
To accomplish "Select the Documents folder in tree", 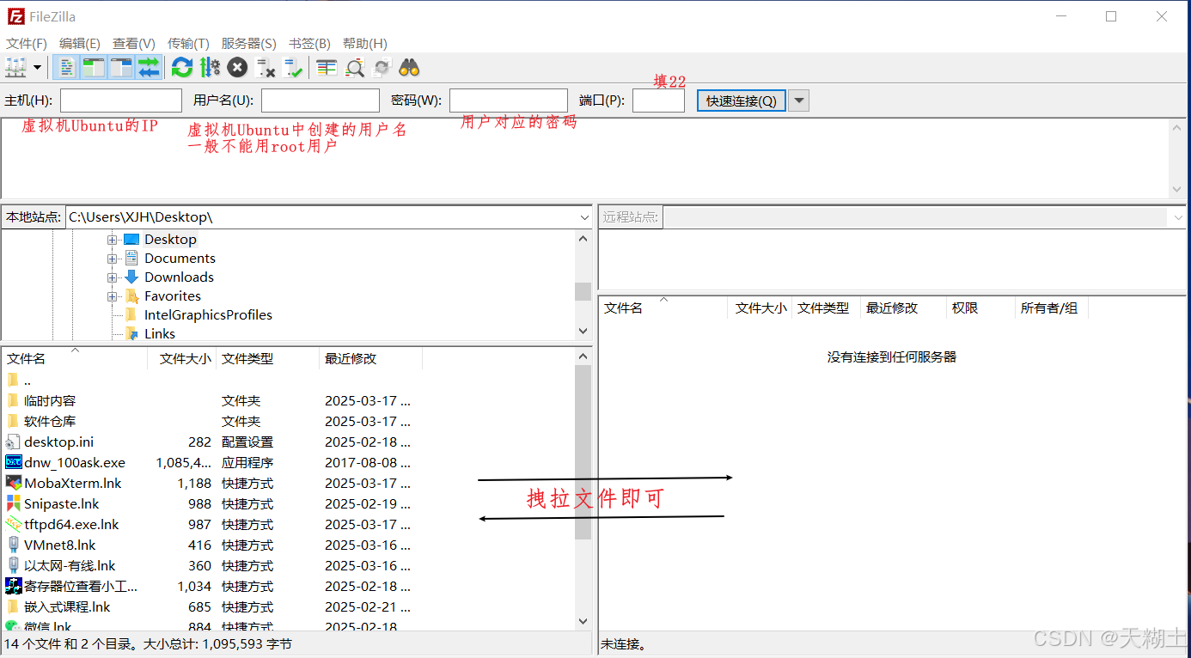I will [x=180, y=259].
